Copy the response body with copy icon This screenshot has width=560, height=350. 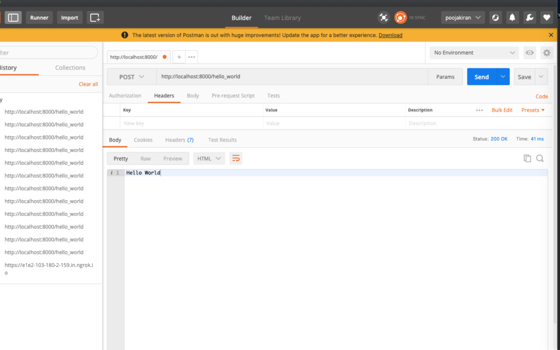pos(527,158)
